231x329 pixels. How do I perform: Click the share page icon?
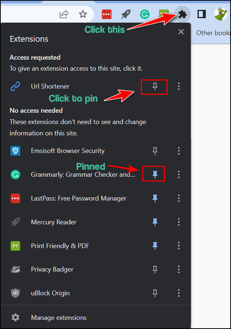64,15
